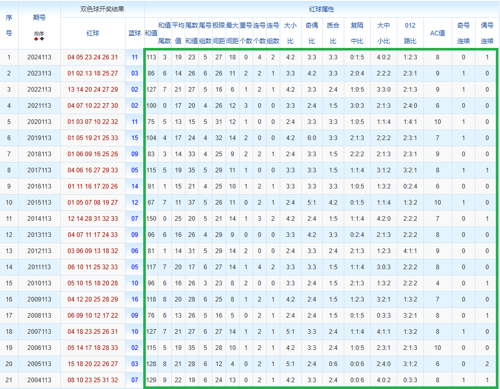Click the 大中小比 column header
The image size is (500, 389).
point(383,33)
